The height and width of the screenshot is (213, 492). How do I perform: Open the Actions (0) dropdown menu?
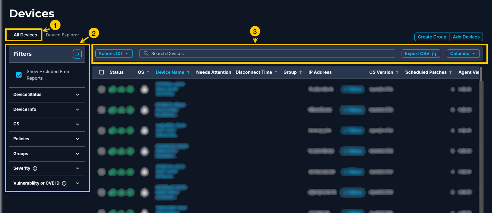pos(114,54)
